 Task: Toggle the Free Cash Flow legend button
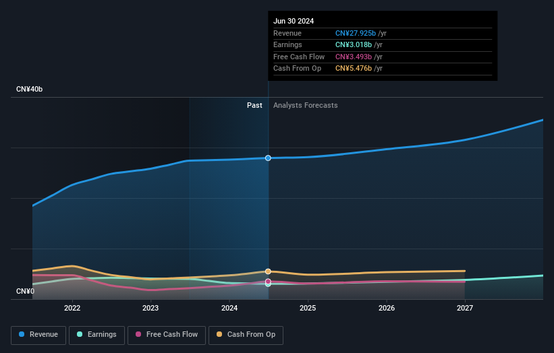click(167, 335)
